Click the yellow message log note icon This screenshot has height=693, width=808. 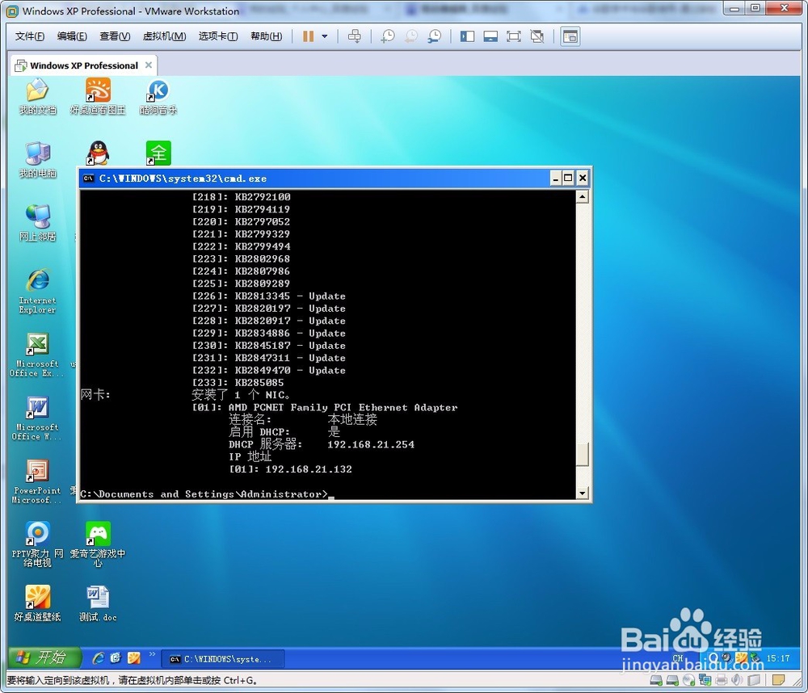point(778,680)
